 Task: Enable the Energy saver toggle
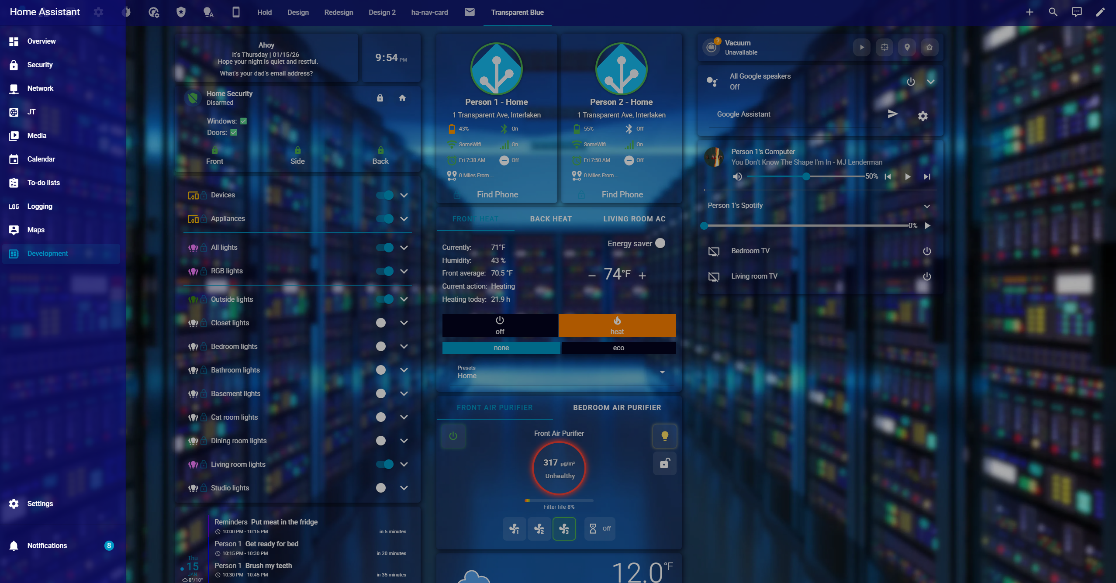click(660, 243)
